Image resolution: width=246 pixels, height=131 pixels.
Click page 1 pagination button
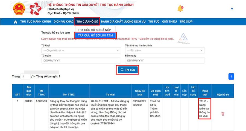pyautogui.click(x=231, y=77)
